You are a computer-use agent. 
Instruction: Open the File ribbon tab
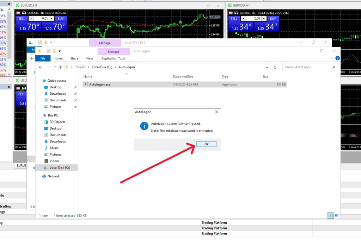click(x=43, y=58)
